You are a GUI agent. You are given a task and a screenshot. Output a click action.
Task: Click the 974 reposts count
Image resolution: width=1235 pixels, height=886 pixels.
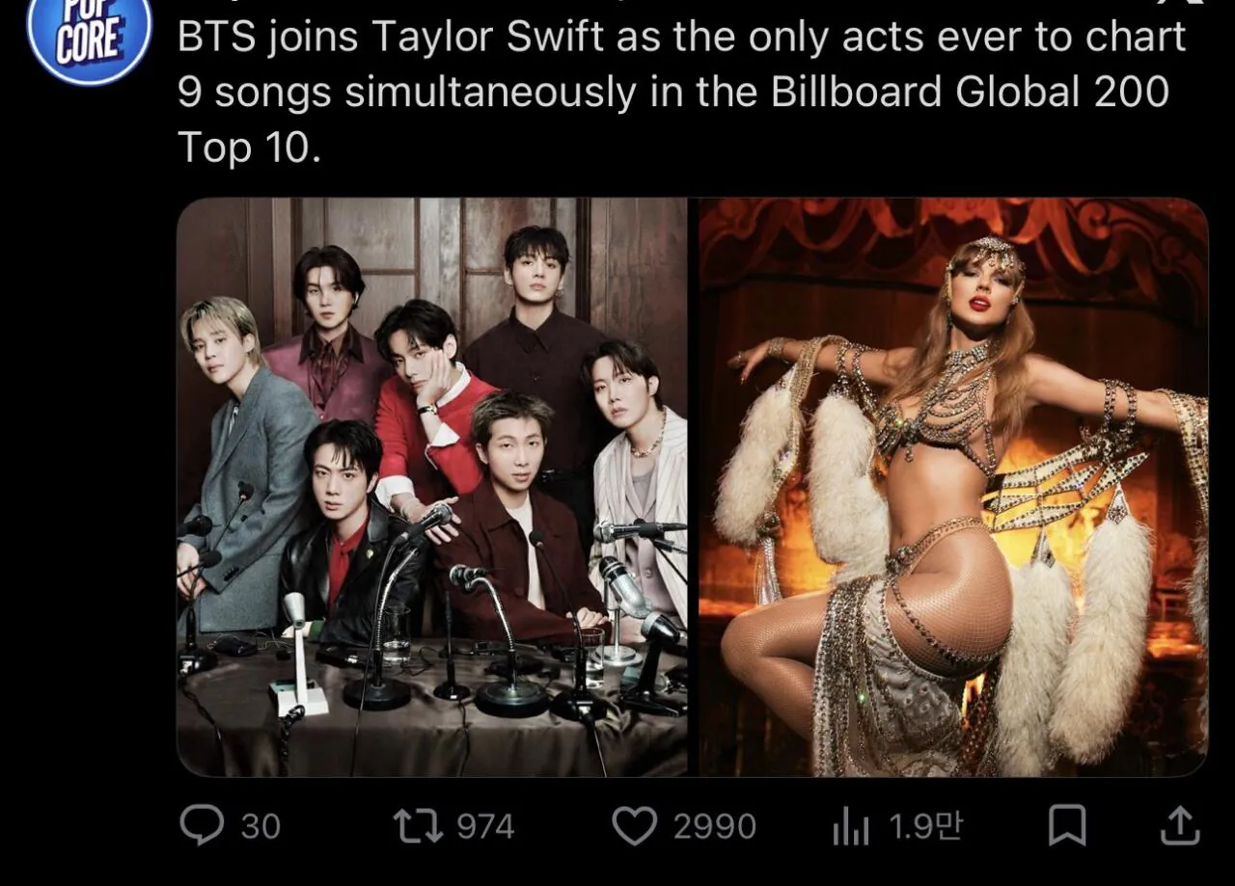pyautogui.click(x=485, y=827)
